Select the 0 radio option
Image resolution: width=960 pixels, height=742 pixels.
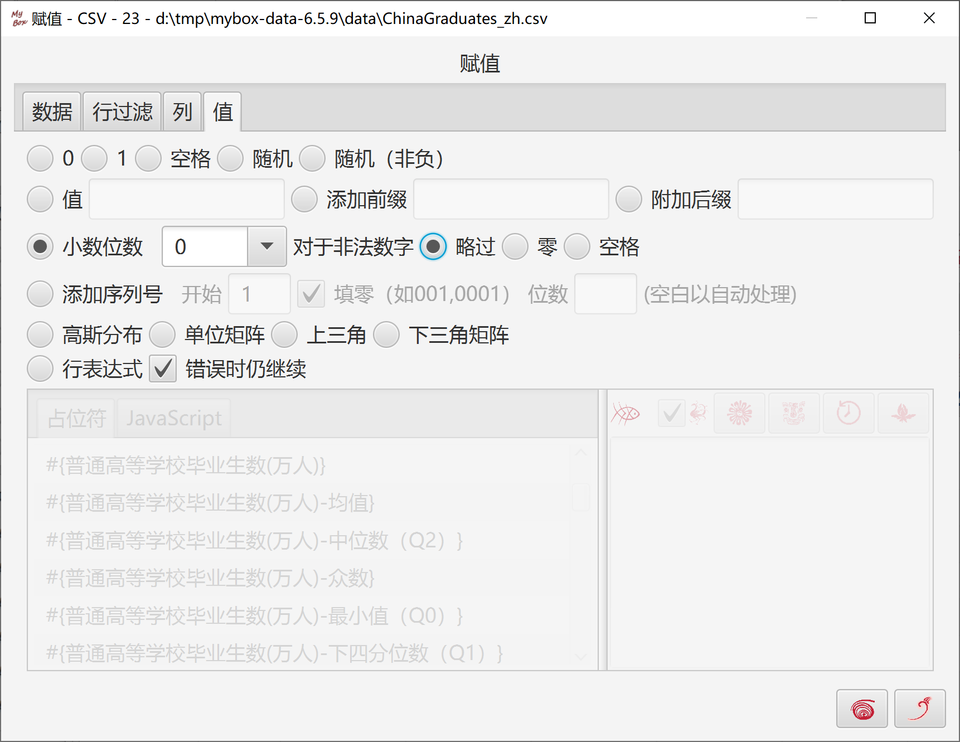pos(40,158)
